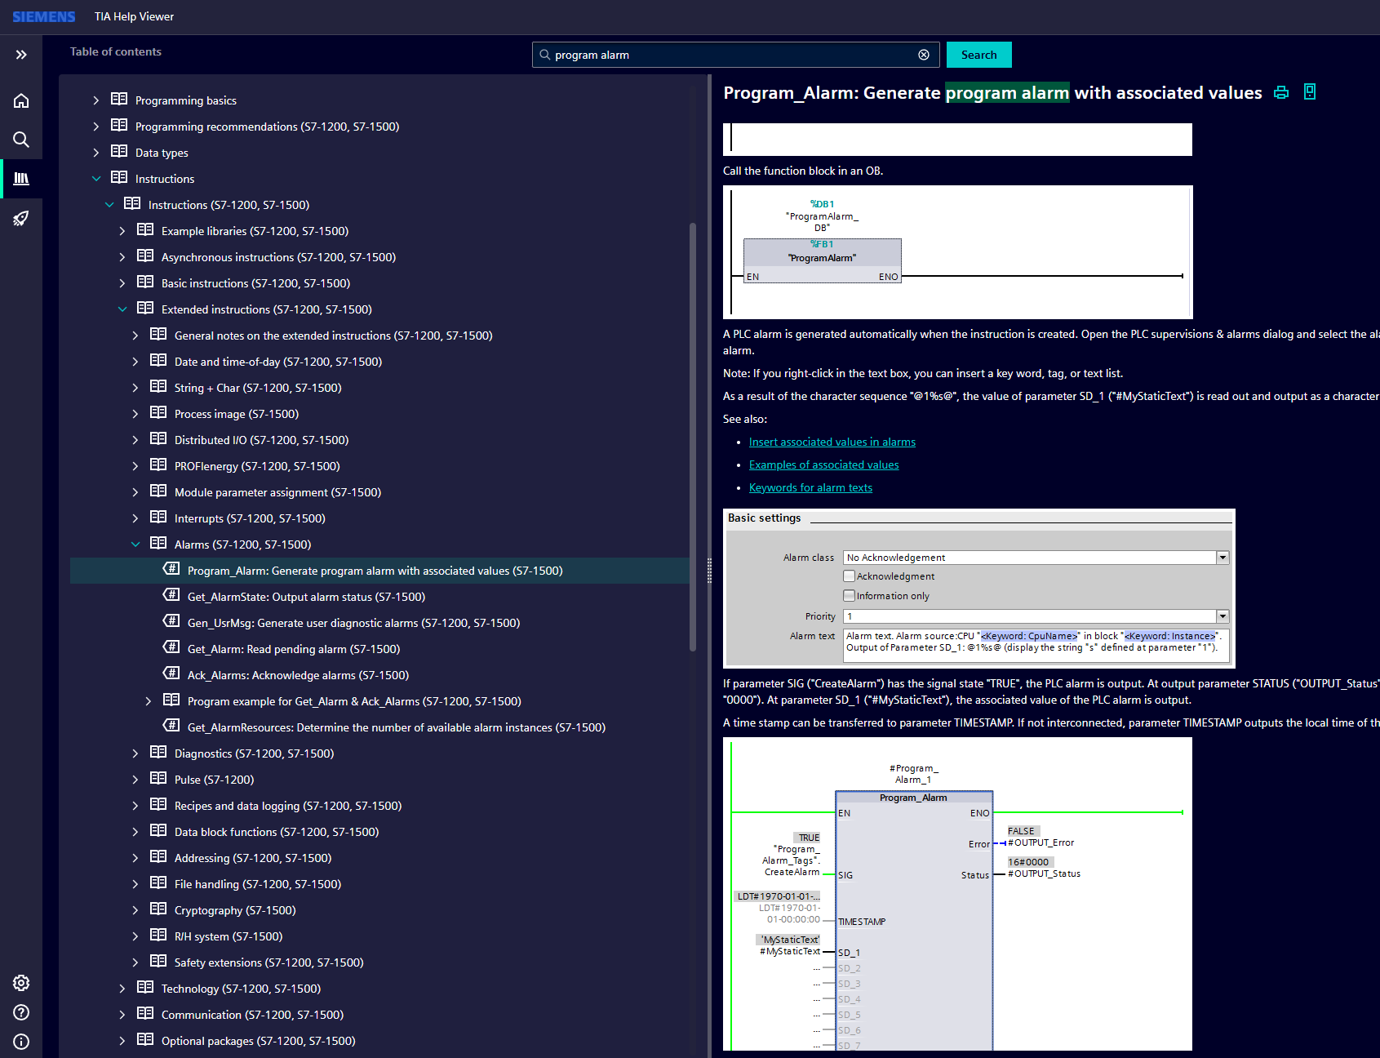Open Gen_UsrMsg: Generate user diagnostic alarms topic
The width and height of the screenshot is (1380, 1058).
(353, 623)
